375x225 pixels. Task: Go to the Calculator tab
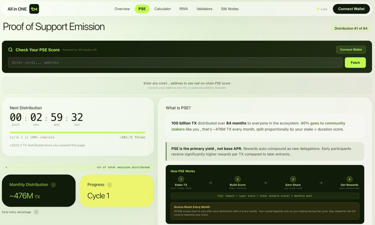(162, 9)
